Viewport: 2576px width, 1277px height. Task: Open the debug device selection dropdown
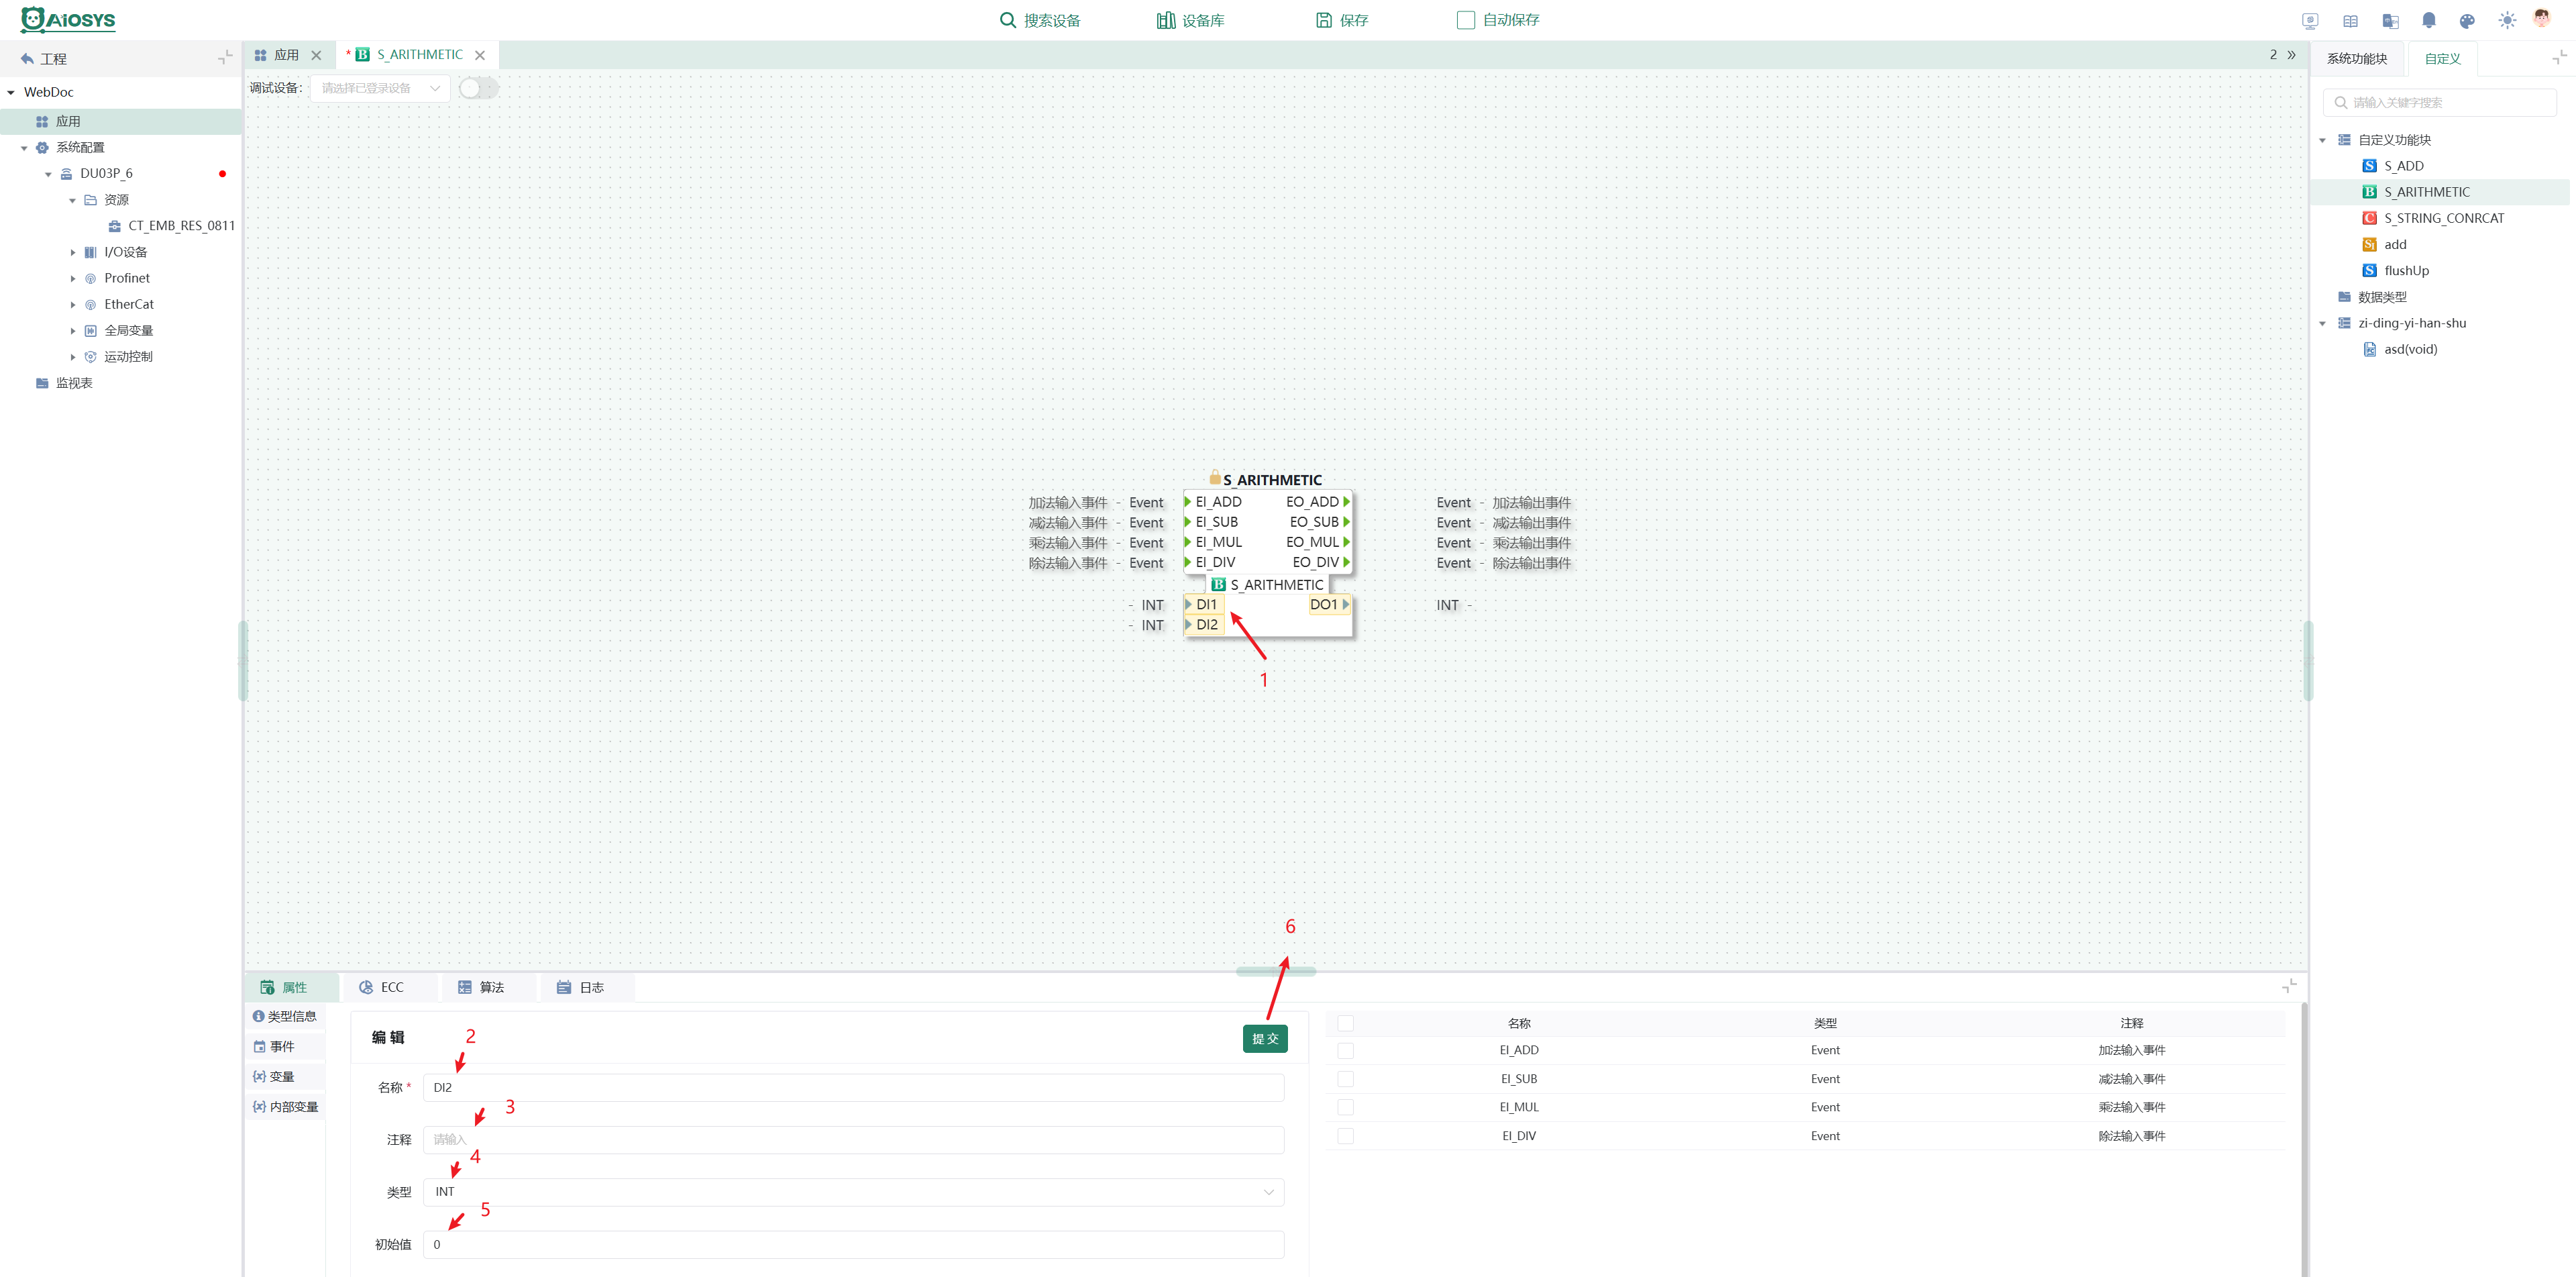(380, 88)
